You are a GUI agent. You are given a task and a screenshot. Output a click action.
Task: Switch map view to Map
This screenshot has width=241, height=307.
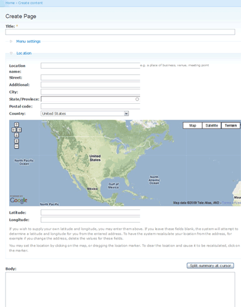(x=193, y=125)
